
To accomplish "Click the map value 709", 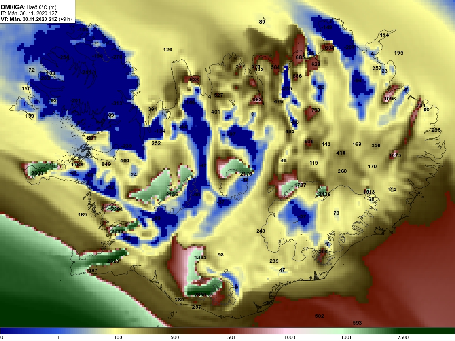I will point(316,110).
